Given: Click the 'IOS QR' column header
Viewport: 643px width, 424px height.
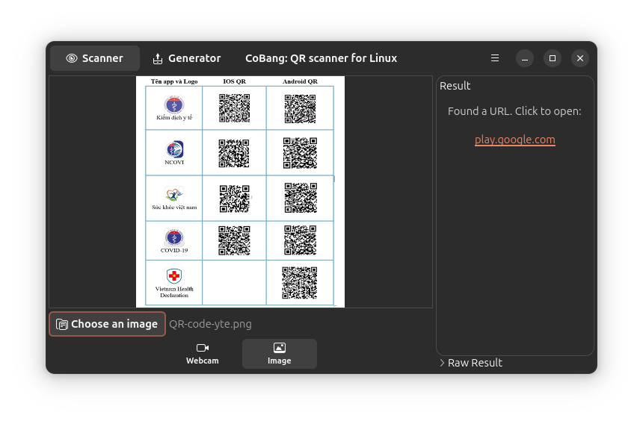Looking at the screenshot, I should click(235, 81).
